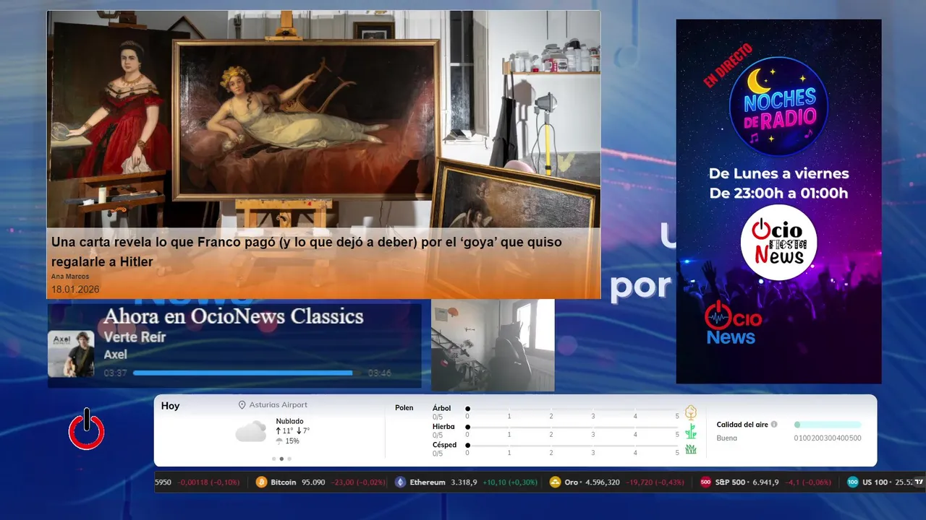Click the Ocio Fiesta News circular logo
The height and width of the screenshot is (520, 926).
[x=778, y=243]
